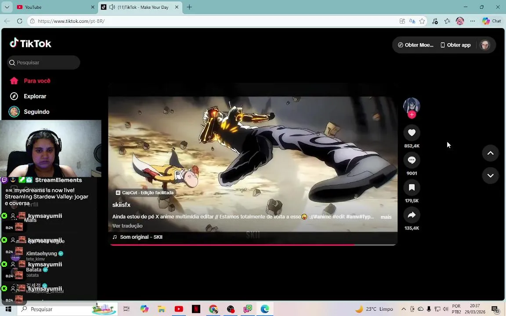This screenshot has height=316, width=506.
Task: Open the chat-star app on taskbar
Action: 248,309
